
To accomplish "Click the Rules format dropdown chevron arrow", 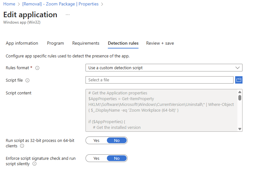I will point(237,68).
